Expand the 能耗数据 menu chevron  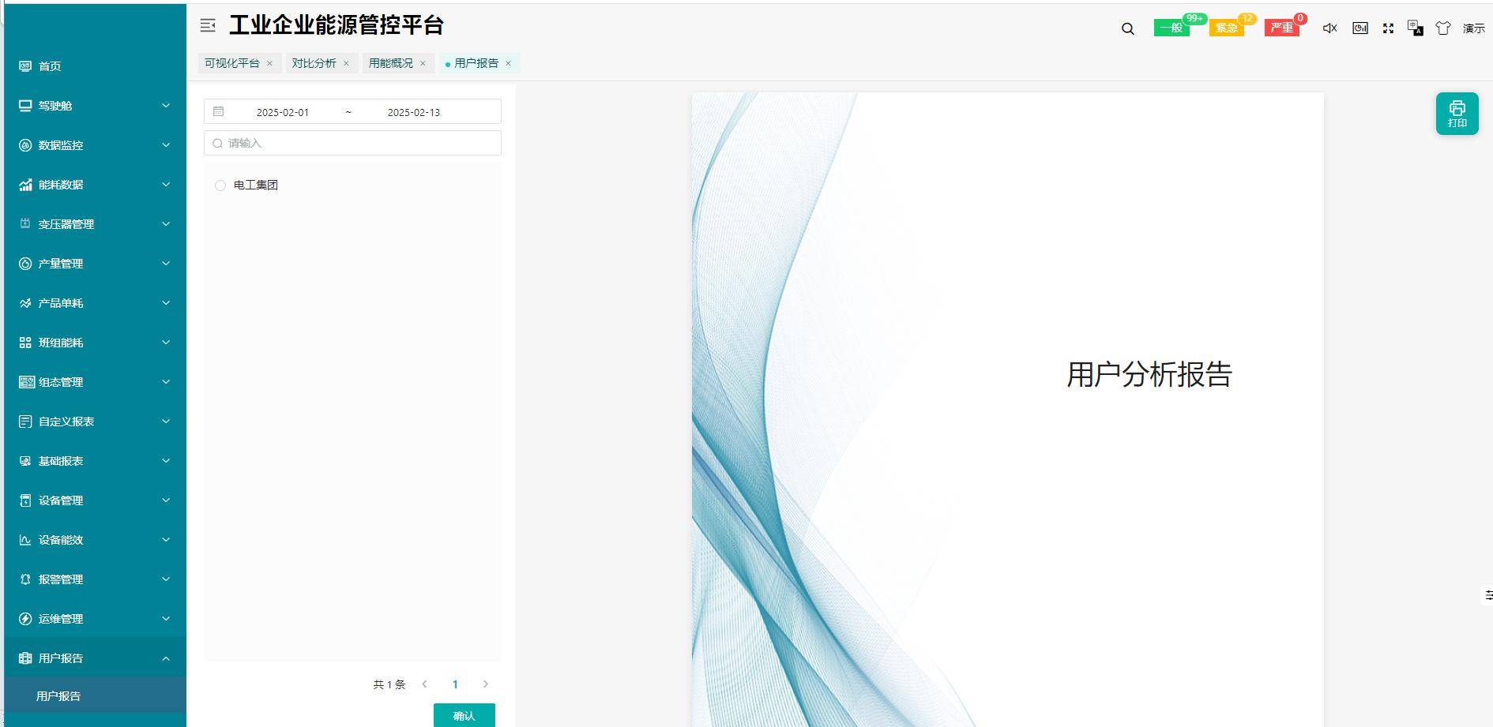click(166, 185)
